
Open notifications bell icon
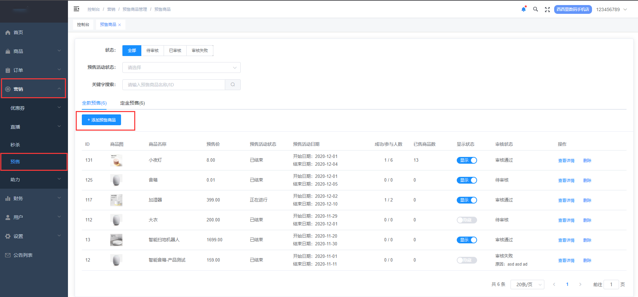point(523,9)
